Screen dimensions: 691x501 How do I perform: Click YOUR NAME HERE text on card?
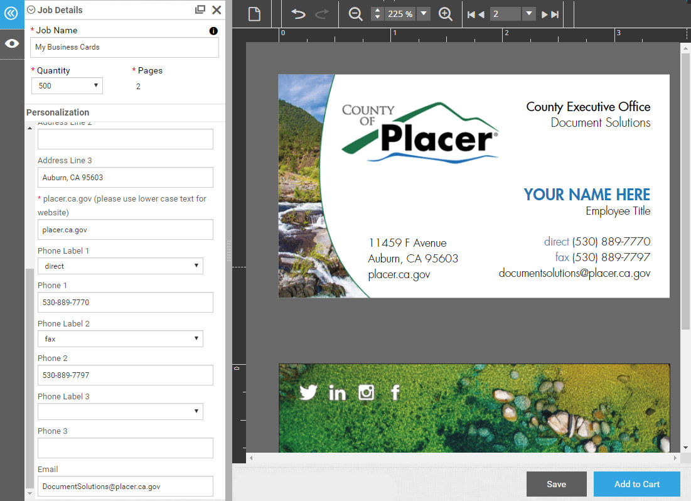(x=587, y=195)
